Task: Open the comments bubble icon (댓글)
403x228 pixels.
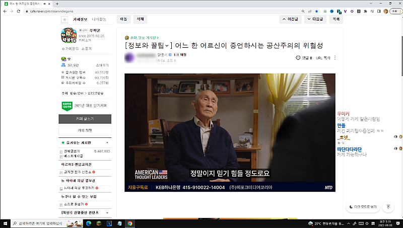Action: coord(299,58)
